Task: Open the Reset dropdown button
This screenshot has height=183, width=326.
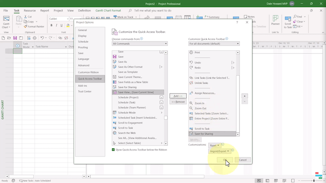Action: (214, 145)
